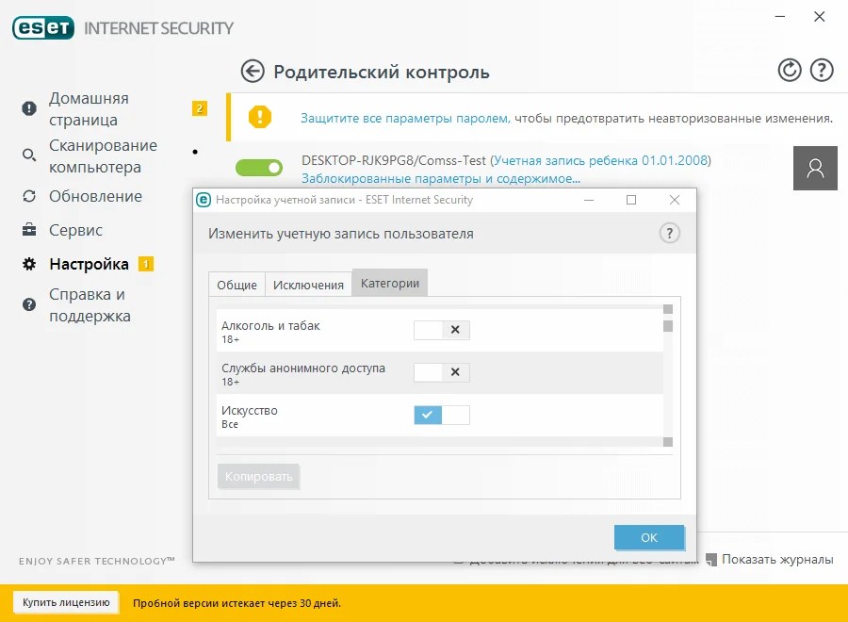Click the OK button
The height and width of the screenshot is (622, 848).
pyautogui.click(x=649, y=537)
